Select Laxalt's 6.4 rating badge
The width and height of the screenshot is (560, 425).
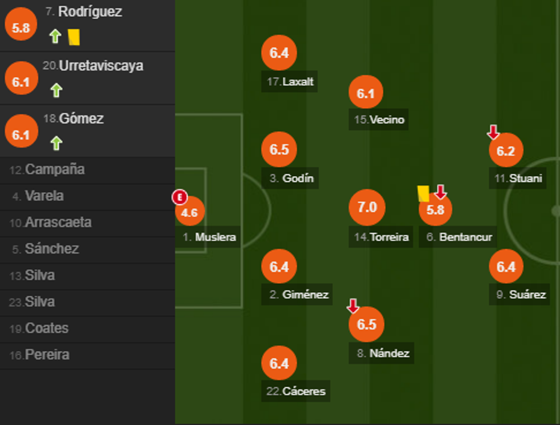click(279, 53)
